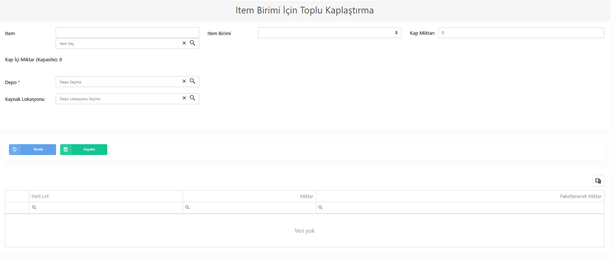
Task: Click the Miktar filter search icon
Action: 187,207
